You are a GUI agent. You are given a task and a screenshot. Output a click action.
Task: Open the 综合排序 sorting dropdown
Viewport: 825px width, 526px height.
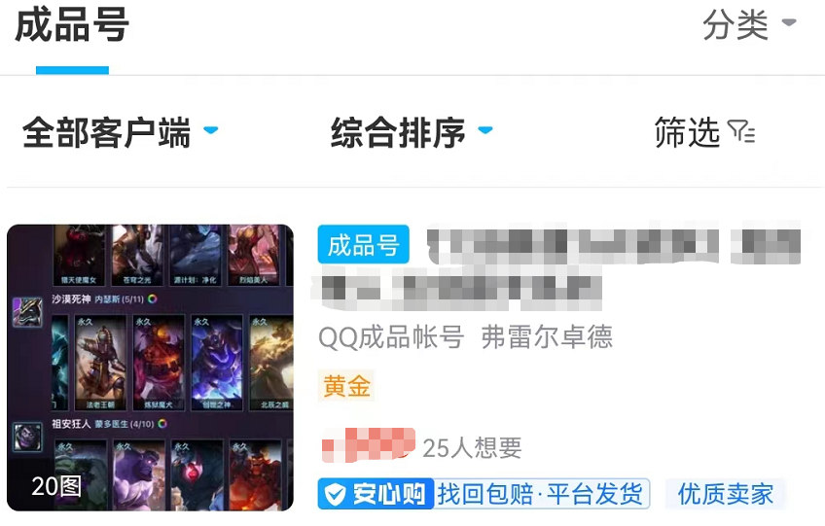[x=412, y=132]
